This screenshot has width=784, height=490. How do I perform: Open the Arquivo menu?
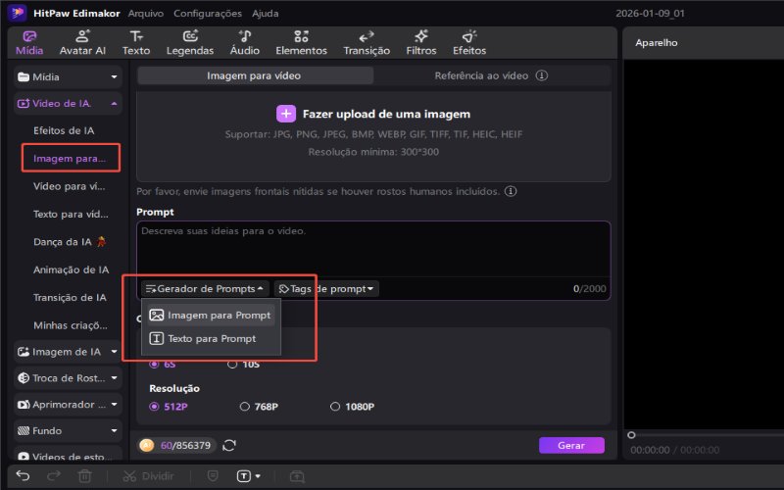coord(145,14)
